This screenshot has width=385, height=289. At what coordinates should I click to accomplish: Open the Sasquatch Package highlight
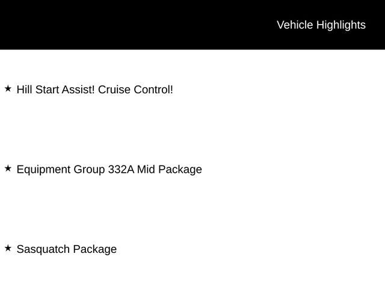click(66, 249)
